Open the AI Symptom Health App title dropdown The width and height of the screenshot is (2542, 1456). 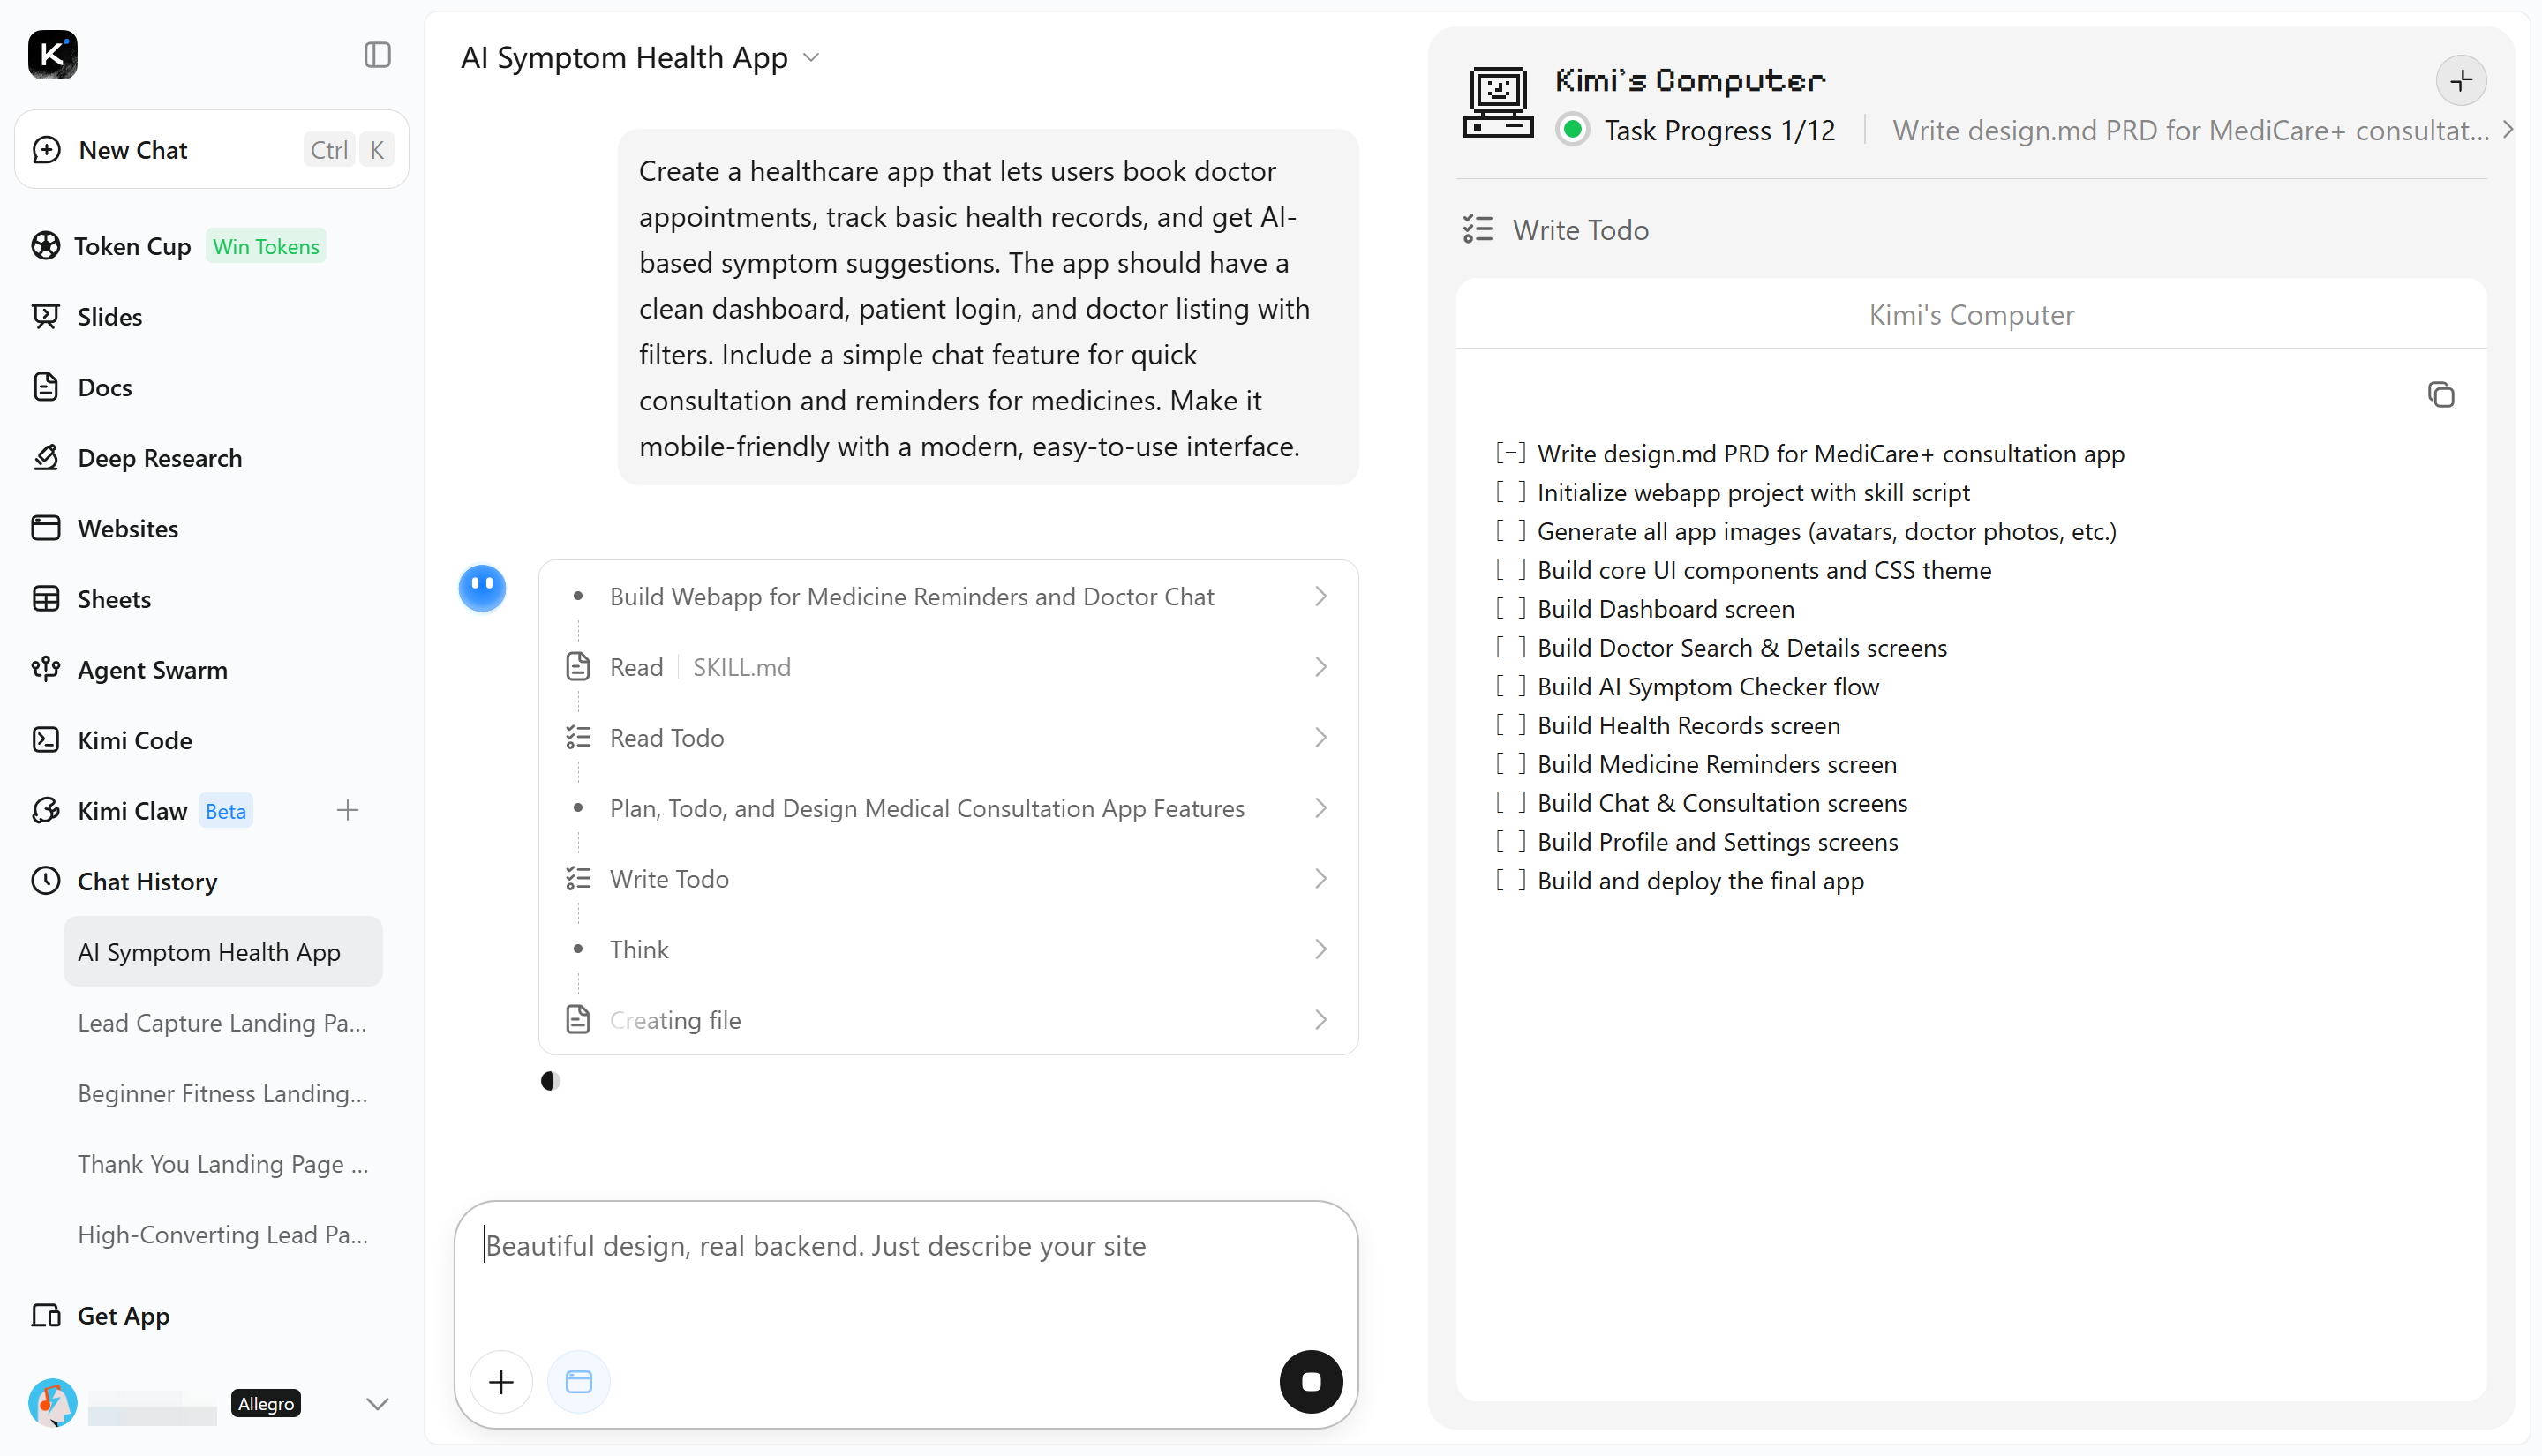811,58
